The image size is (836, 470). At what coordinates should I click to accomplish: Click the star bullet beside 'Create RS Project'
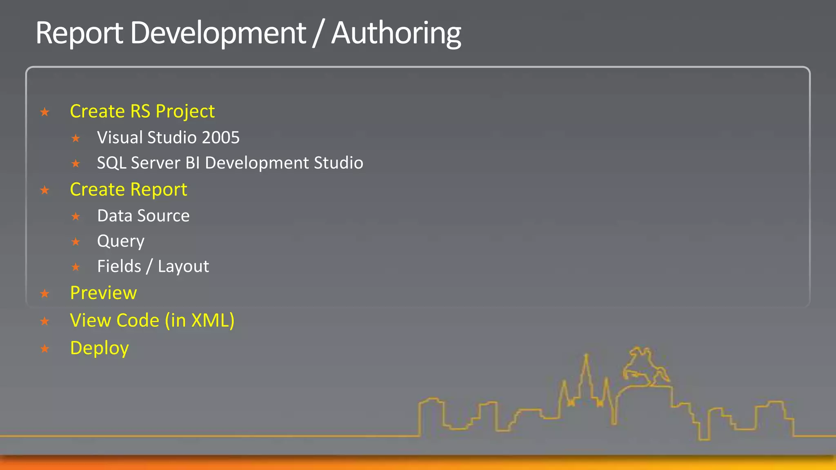45,112
